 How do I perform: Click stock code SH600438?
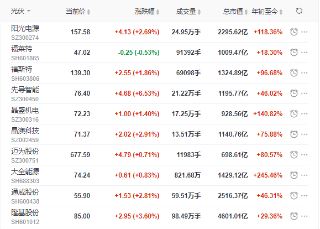25,201
